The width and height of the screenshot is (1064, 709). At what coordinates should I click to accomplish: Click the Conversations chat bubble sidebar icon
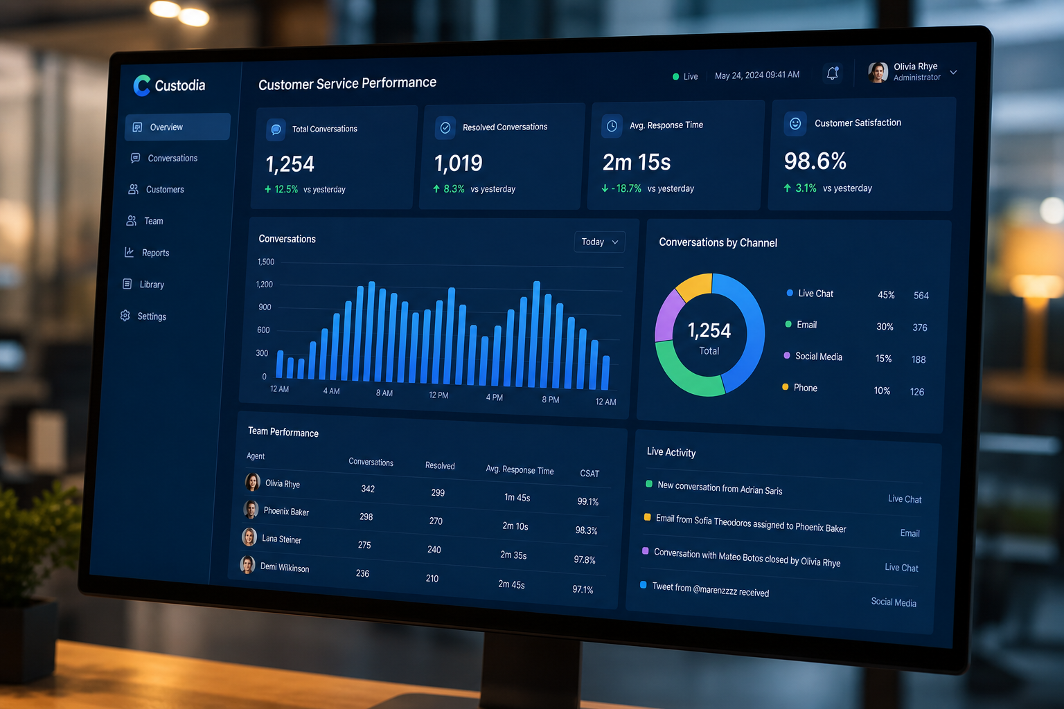(x=136, y=158)
